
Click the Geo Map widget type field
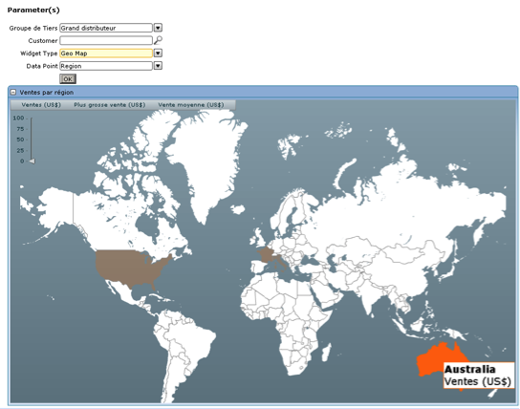[106, 53]
